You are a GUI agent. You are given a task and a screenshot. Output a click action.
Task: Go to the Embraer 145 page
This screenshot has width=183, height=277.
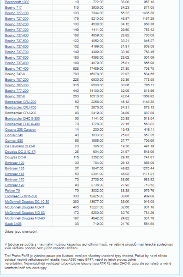click(14, 174)
